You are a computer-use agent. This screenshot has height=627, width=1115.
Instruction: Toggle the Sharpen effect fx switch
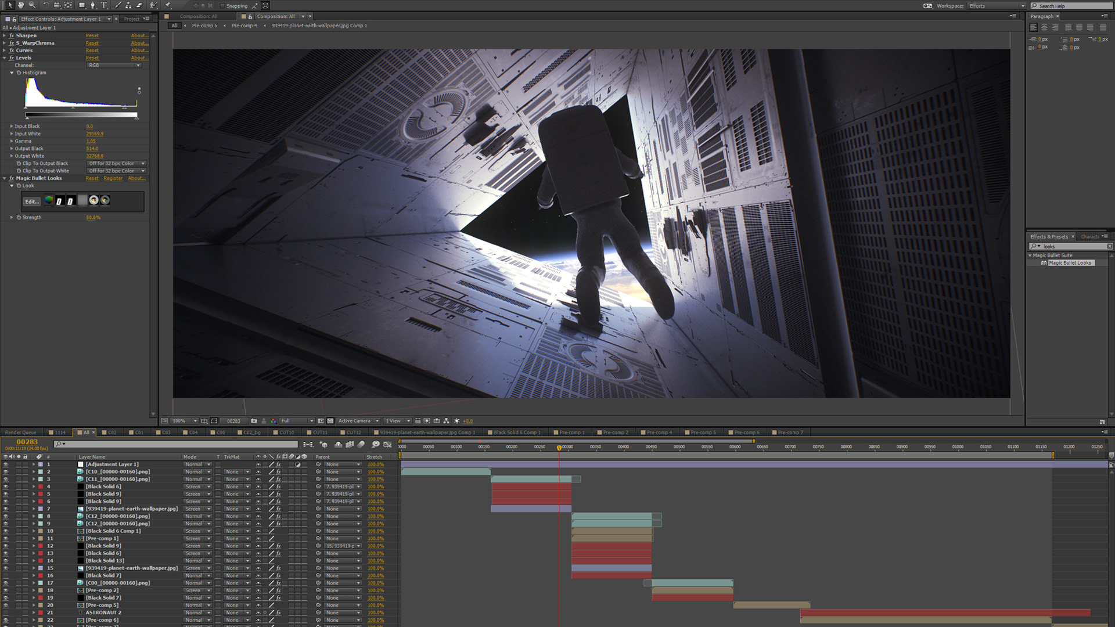(12, 35)
